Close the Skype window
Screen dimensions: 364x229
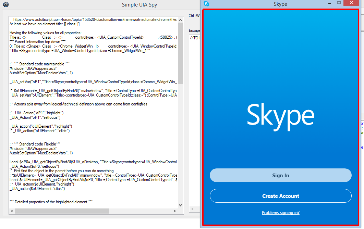(x=351, y=3)
